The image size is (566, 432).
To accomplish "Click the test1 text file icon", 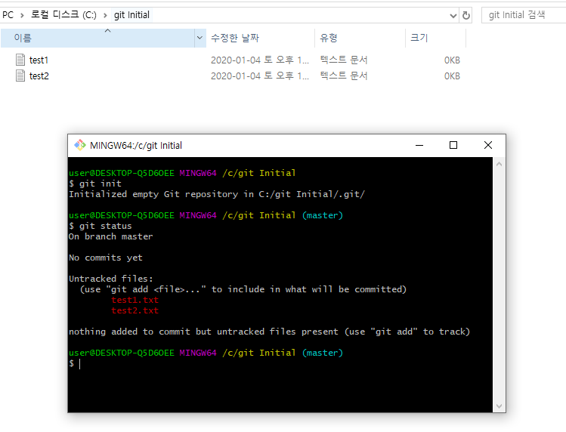I will click(20, 60).
